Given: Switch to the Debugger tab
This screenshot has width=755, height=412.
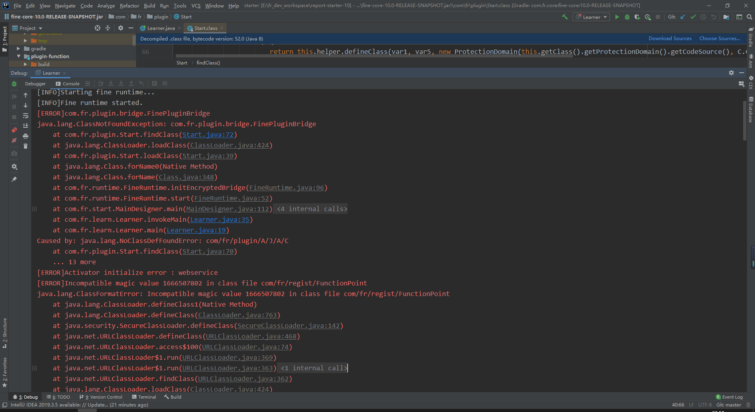Looking at the screenshot, I should point(35,84).
